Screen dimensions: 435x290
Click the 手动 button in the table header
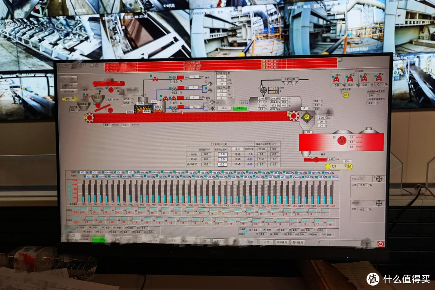(x=237, y=149)
